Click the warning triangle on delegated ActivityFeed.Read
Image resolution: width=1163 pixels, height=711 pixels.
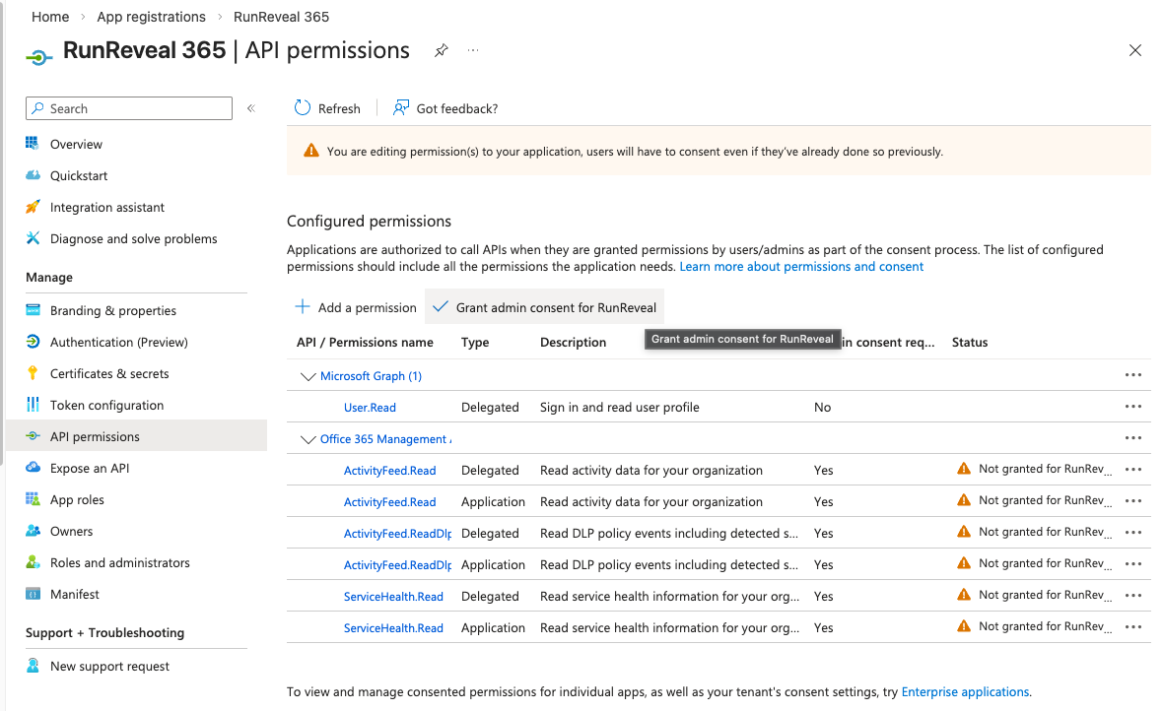(x=964, y=470)
